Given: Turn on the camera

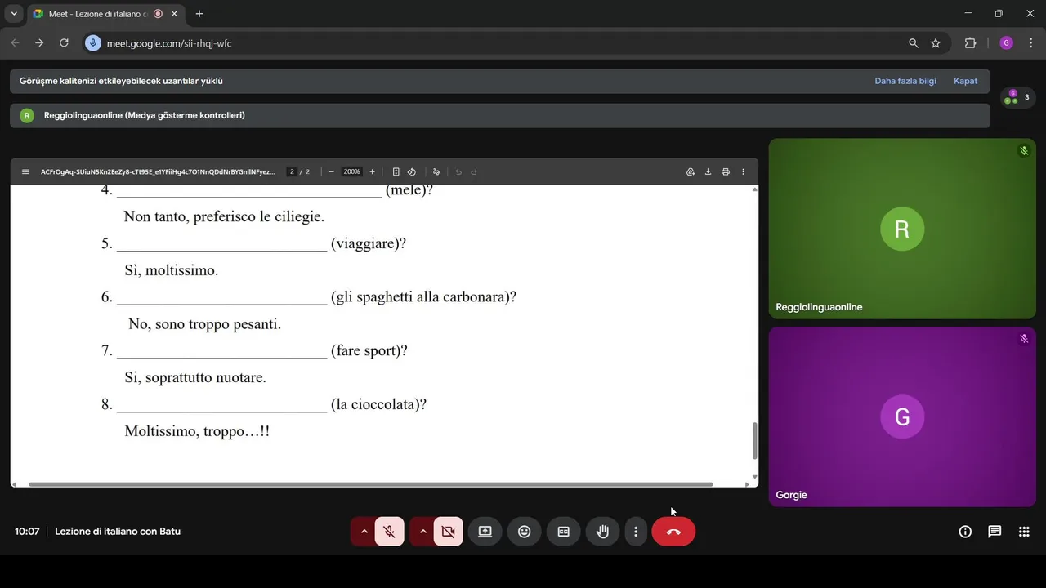Looking at the screenshot, I should (448, 532).
